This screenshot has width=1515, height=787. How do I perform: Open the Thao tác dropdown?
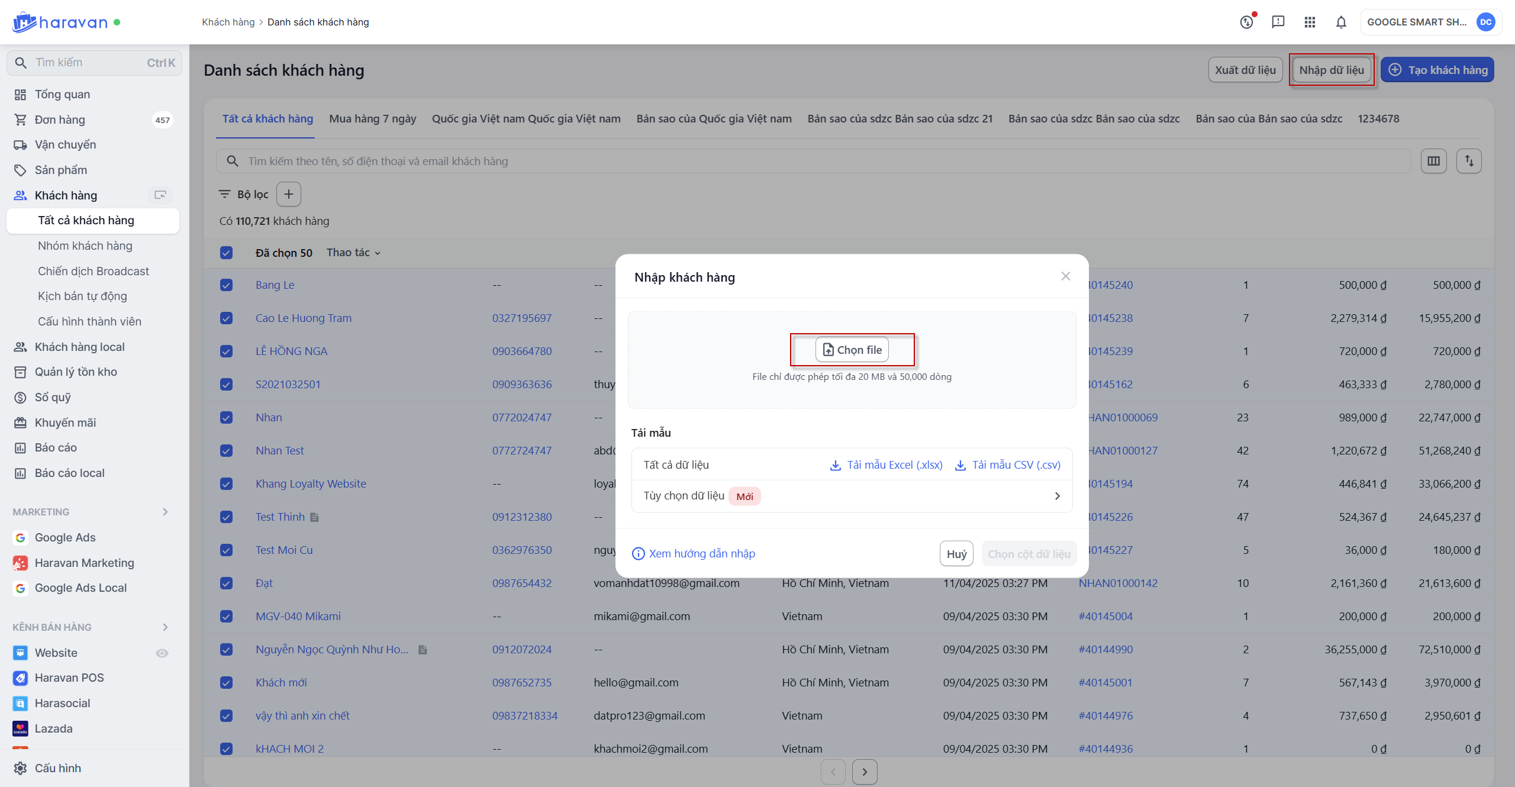point(353,253)
